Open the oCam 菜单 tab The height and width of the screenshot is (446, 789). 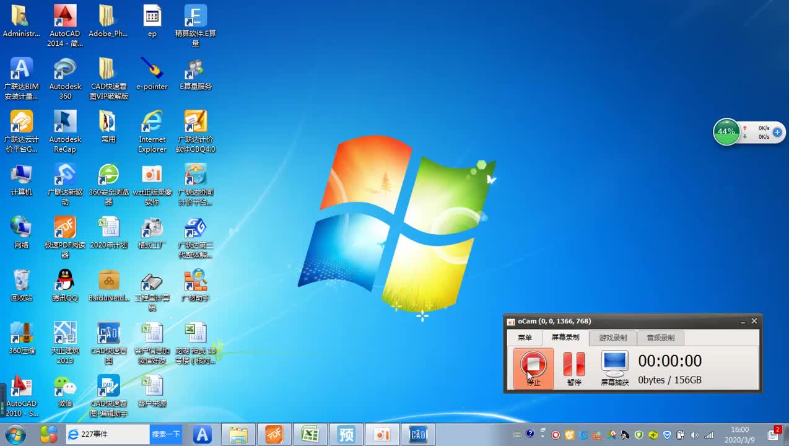click(525, 338)
